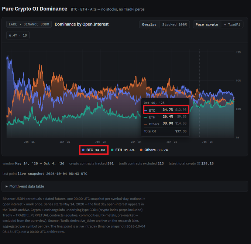Switch chart to Overlay mode

[x=149, y=24]
